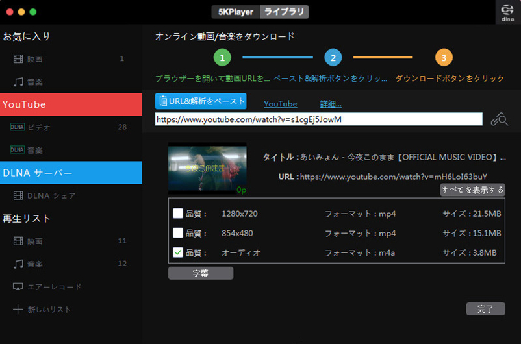The image size is (521, 344).
Task: Check the 854x480 mp4 quality option
Action: [178, 233]
